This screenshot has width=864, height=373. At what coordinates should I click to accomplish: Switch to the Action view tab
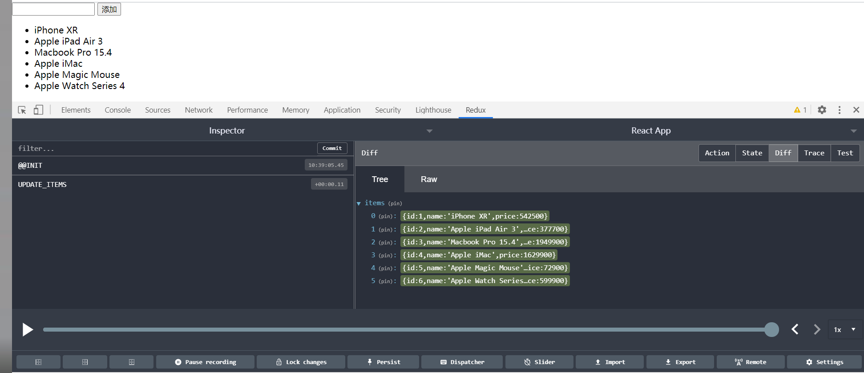click(717, 153)
